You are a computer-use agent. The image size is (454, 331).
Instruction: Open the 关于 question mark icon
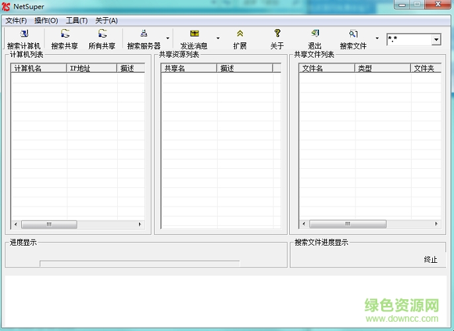(x=277, y=34)
